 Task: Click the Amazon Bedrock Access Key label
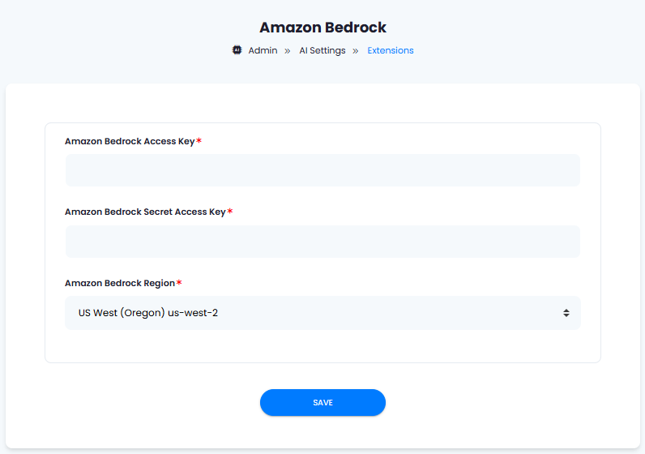[x=130, y=141]
